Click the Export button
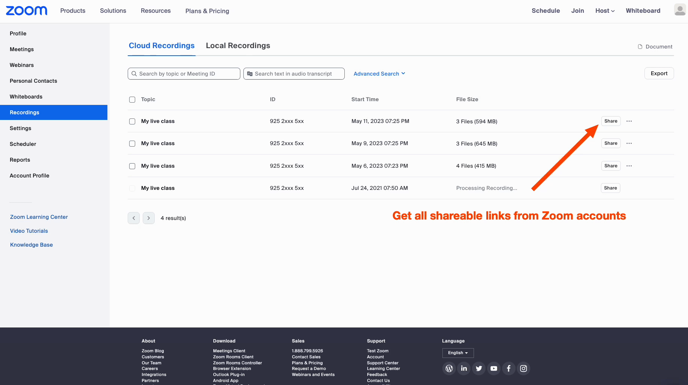This screenshot has width=688, height=385. 659,73
